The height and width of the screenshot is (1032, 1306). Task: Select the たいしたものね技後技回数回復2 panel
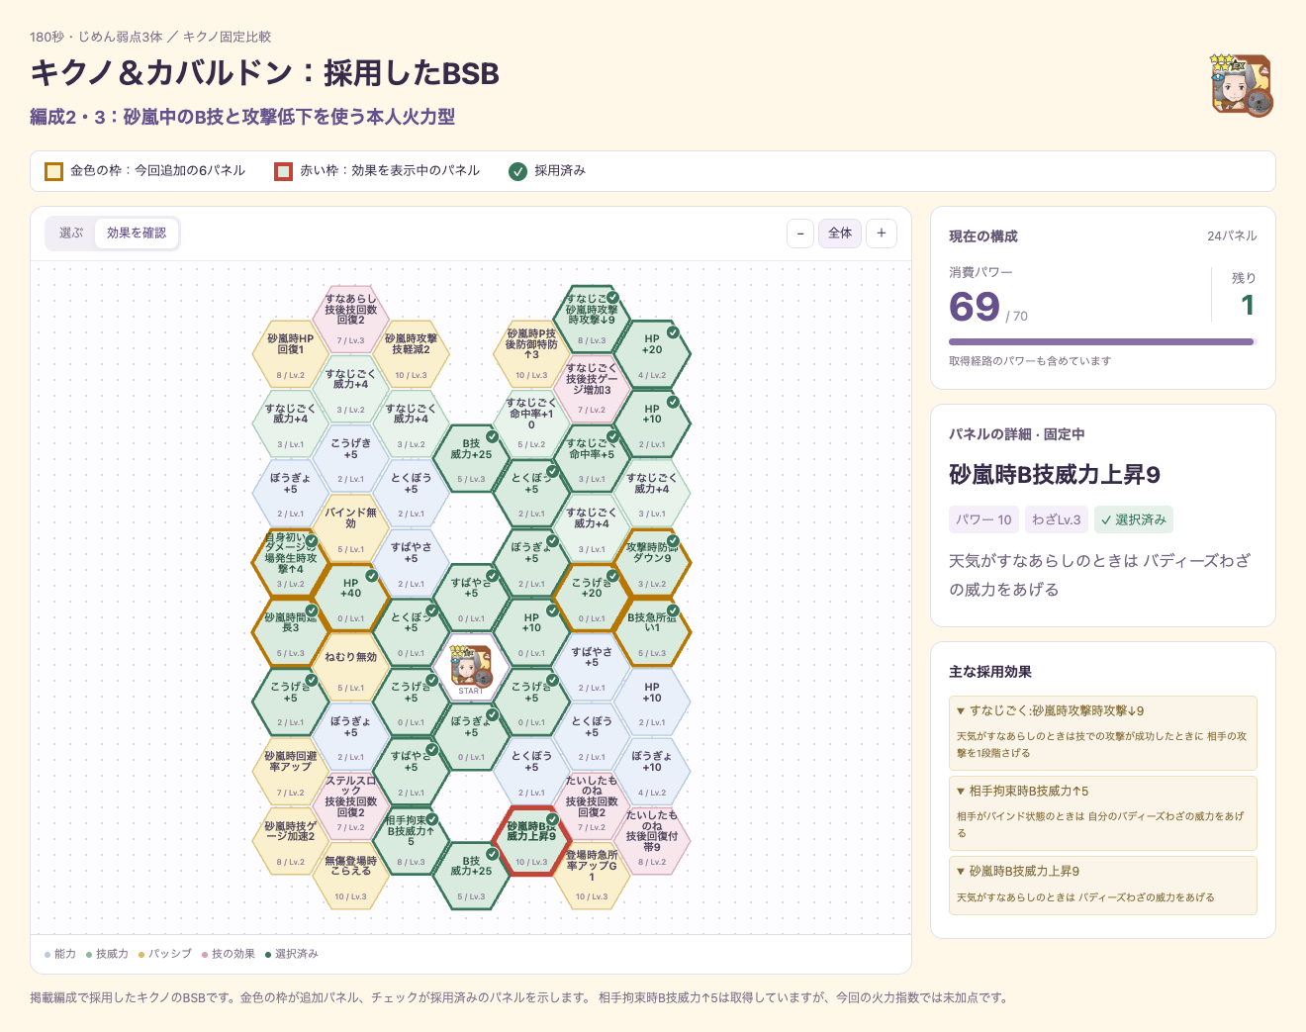592,806
